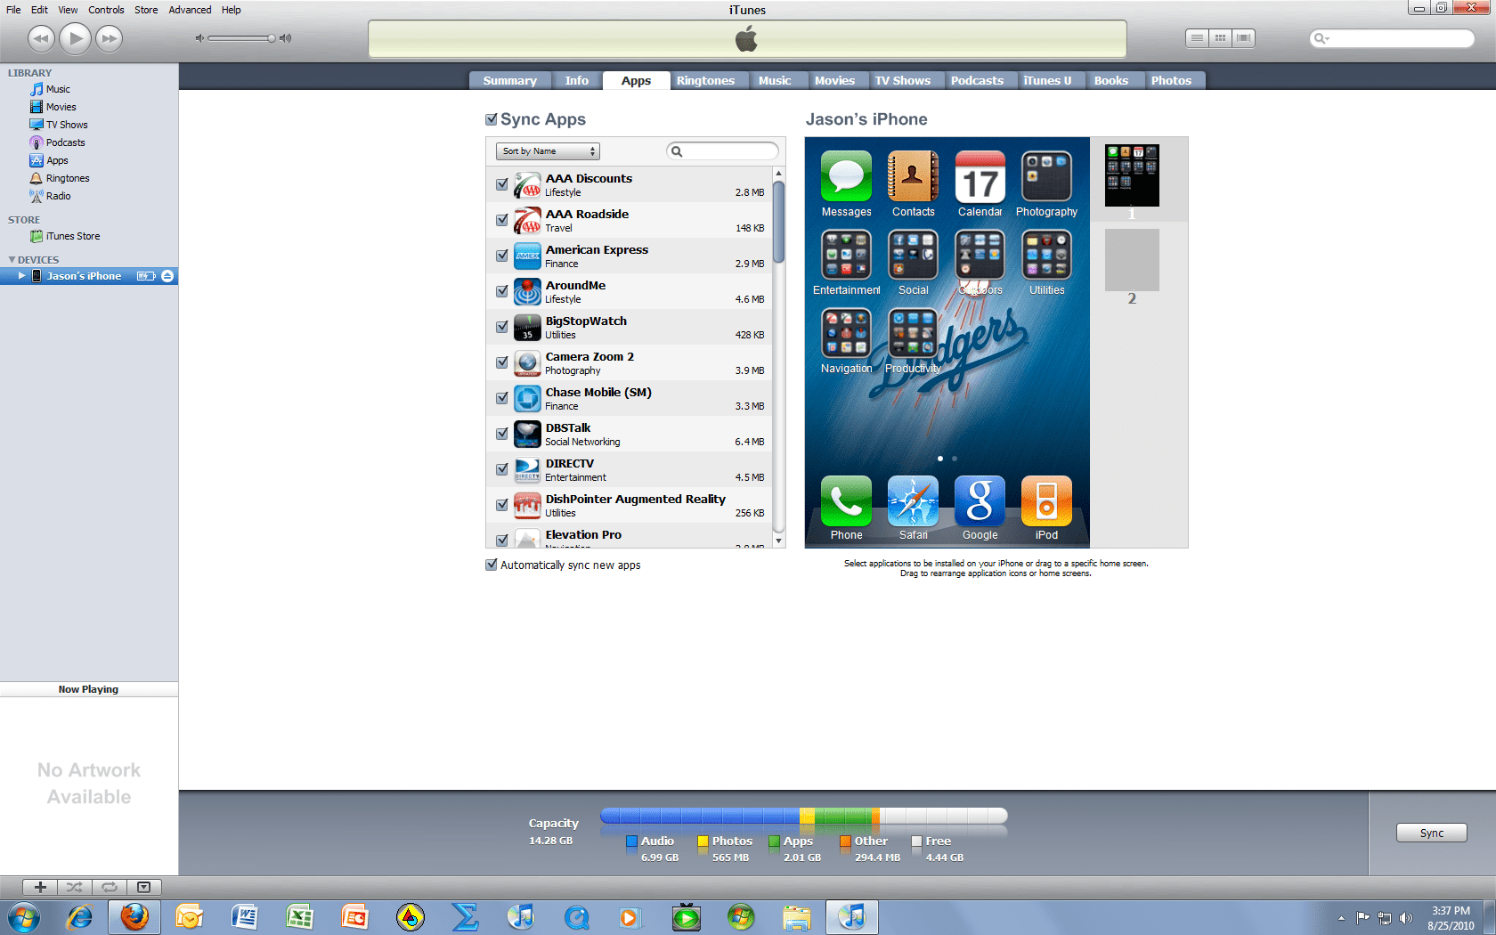This screenshot has width=1496, height=935.
Task: Open the Advanced menu
Action: click(x=190, y=10)
